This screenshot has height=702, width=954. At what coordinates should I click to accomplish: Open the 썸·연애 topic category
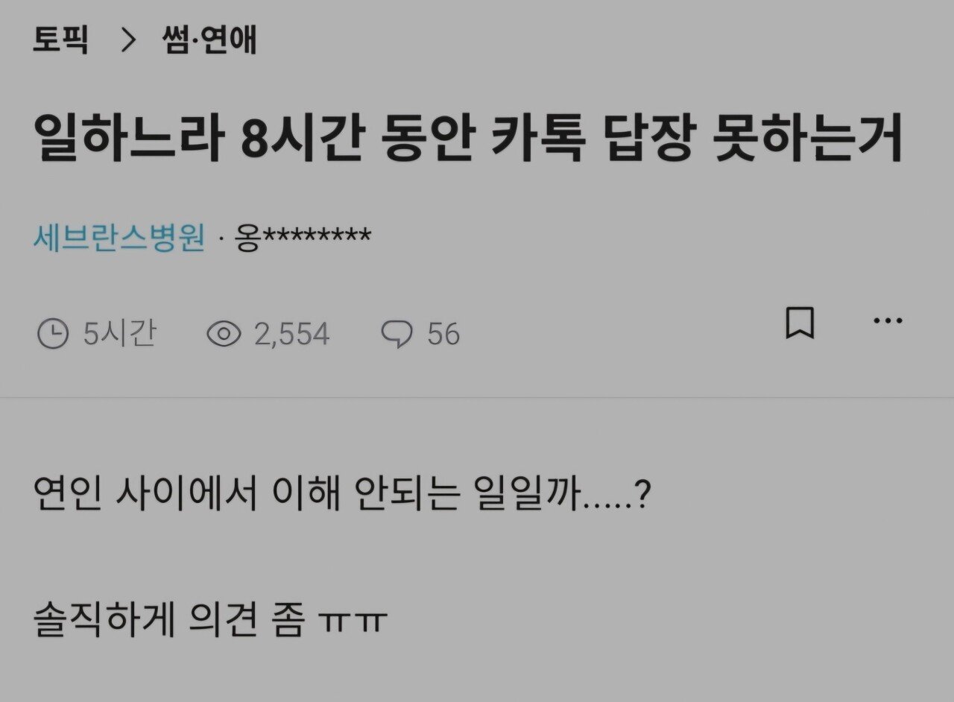click(209, 40)
